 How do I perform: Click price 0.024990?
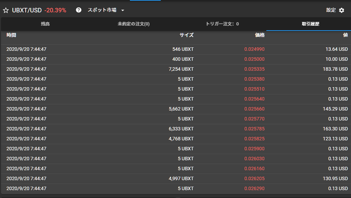point(254,49)
